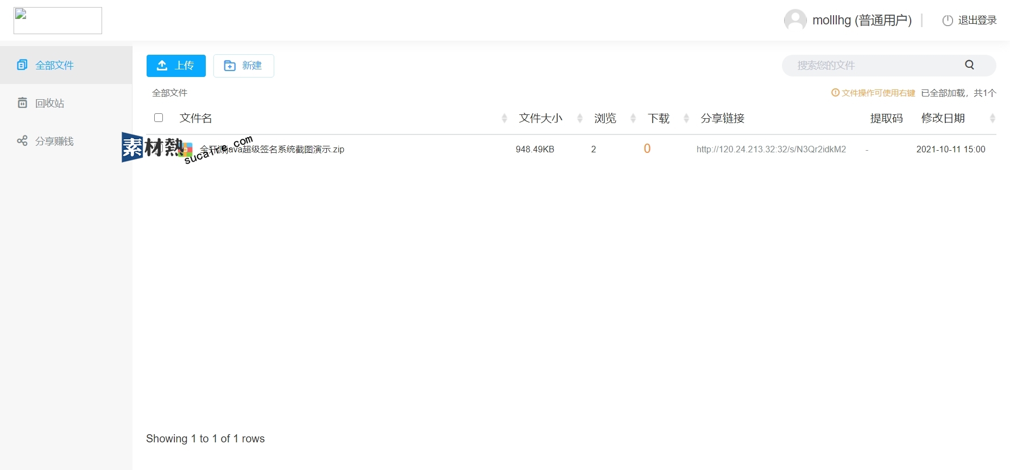1010x470 pixels.
Task: Sort by file name arrows
Action: tap(504, 118)
